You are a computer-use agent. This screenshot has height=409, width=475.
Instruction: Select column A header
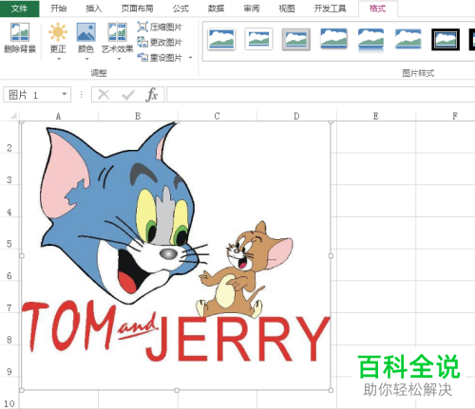click(x=58, y=116)
